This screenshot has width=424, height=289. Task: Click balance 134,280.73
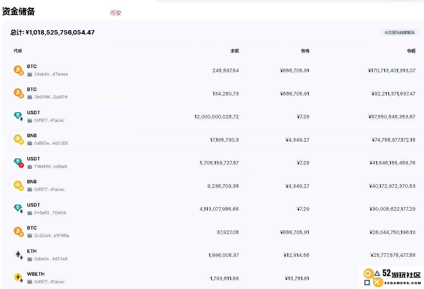226,94
